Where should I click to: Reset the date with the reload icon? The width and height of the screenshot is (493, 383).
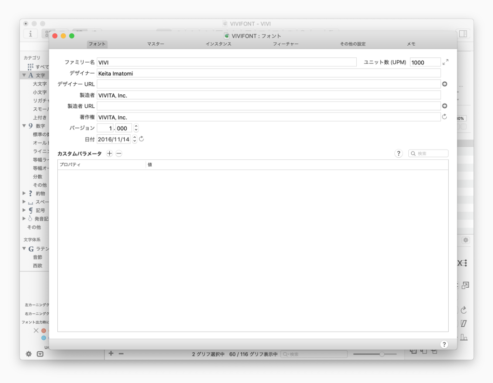142,139
